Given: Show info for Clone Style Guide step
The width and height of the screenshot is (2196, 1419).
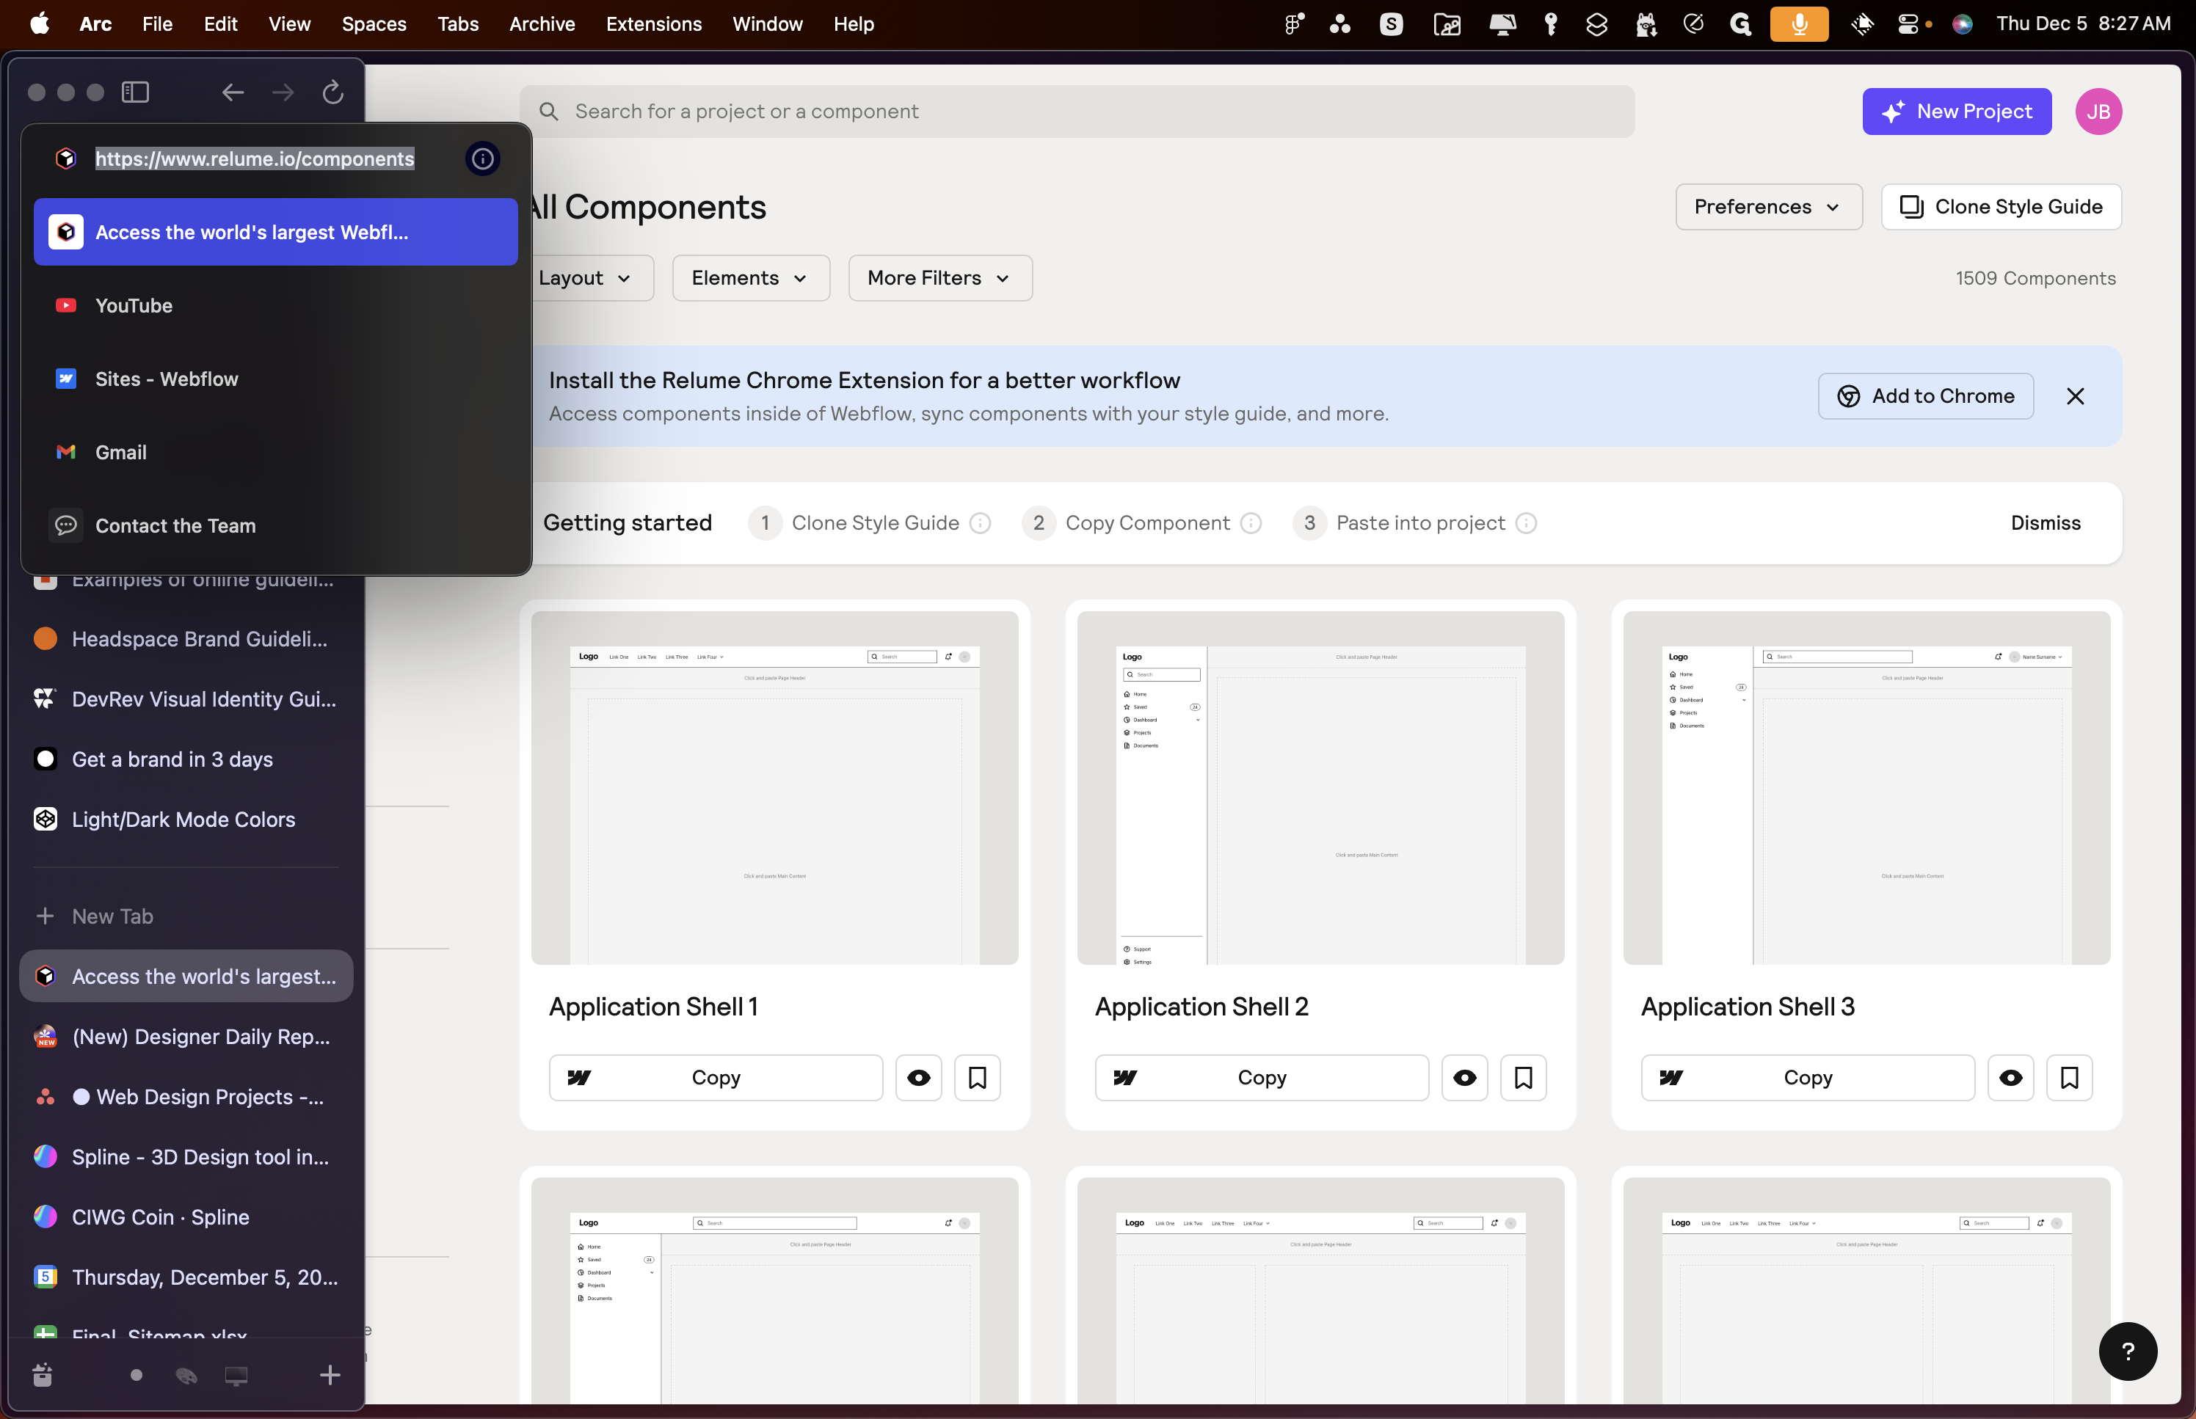Looking at the screenshot, I should point(981,523).
